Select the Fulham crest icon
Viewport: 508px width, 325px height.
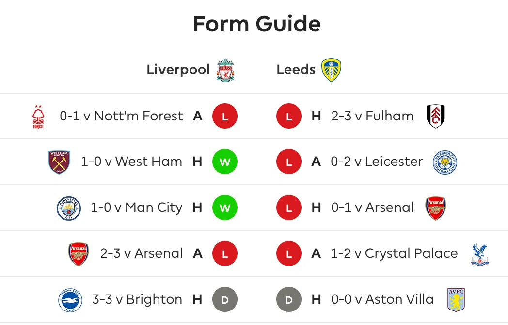pyautogui.click(x=435, y=116)
